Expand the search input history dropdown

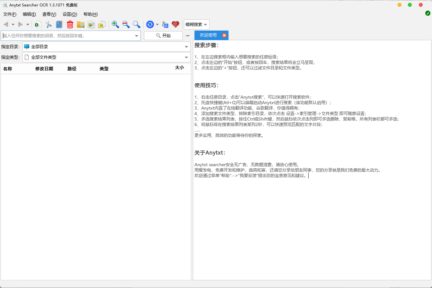[x=137, y=36]
